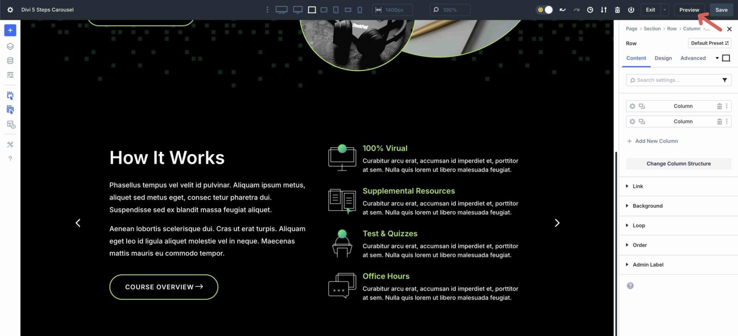Open the Layers panel icon
Screen dimensions: 738x336
[x=10, y=46]
